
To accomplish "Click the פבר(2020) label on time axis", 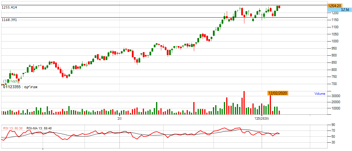I will 261,118.
